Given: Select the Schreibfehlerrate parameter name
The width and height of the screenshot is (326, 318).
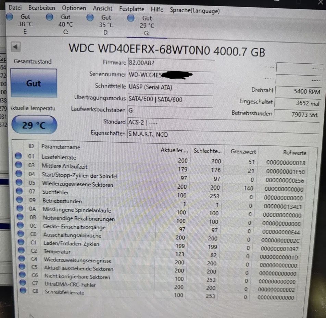Looking at the screenshot, I should (x=65, y=292).
